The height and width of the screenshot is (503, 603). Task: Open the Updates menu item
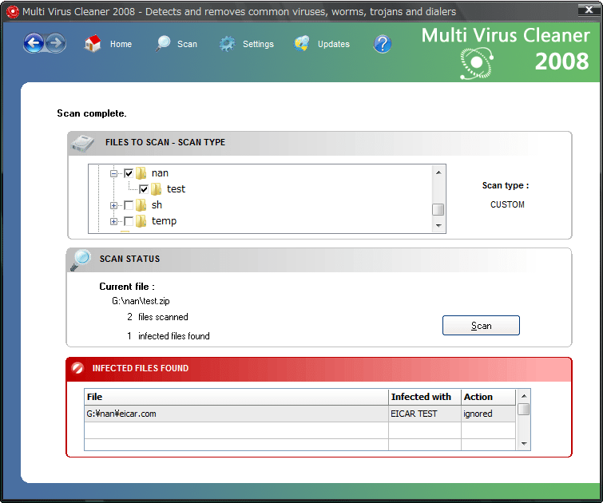334,44
